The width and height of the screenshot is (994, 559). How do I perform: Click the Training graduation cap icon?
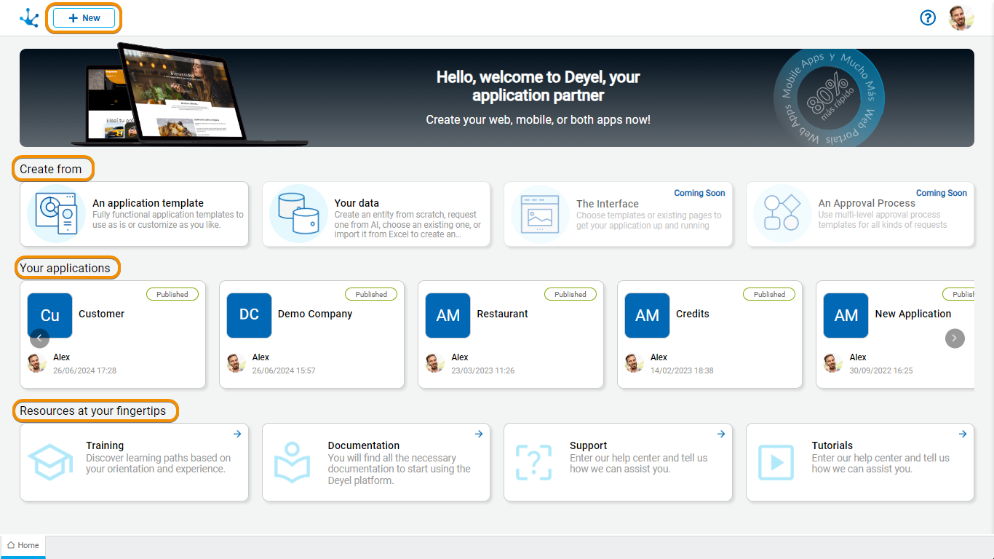(50, 462)
